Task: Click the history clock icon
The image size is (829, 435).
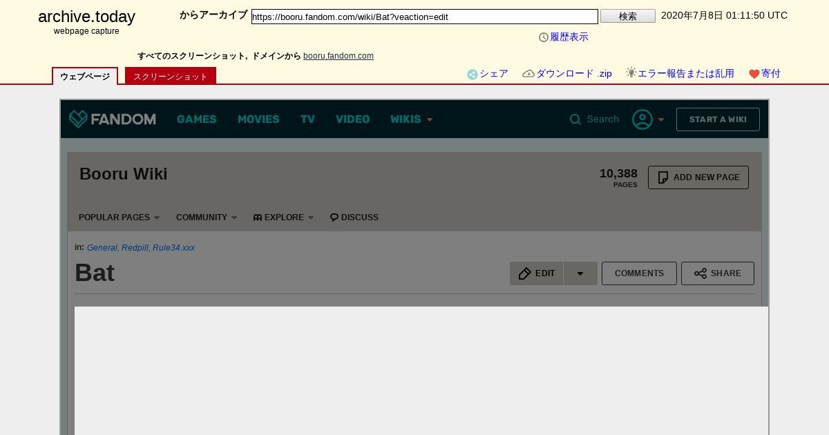Action: tap(544, 37)
